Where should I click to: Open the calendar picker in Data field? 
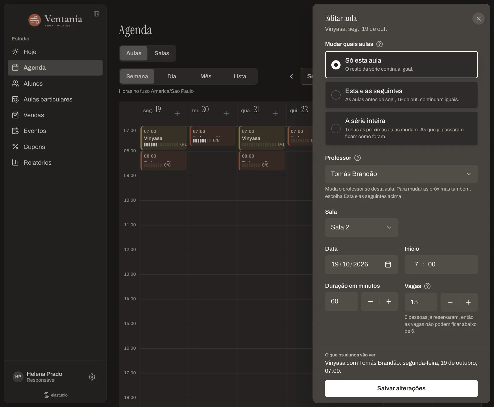388,264
